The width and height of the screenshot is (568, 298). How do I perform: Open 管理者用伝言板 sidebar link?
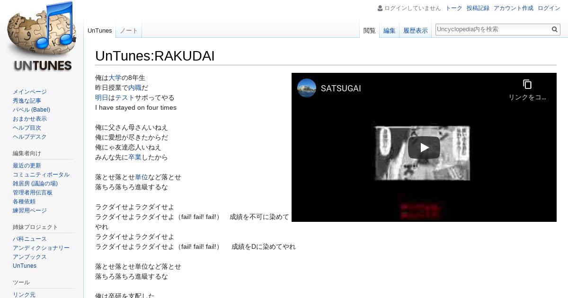(33, 193)
